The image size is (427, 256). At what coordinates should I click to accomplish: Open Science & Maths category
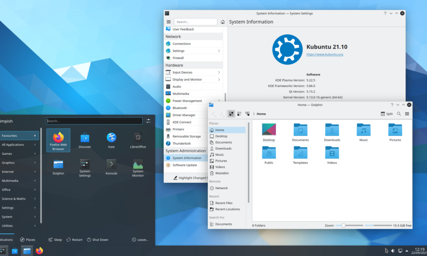tap(19, 198)
